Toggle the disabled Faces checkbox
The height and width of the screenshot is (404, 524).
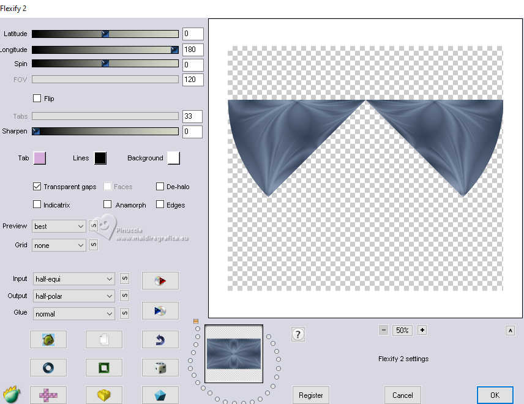click(x=107, y=186)
